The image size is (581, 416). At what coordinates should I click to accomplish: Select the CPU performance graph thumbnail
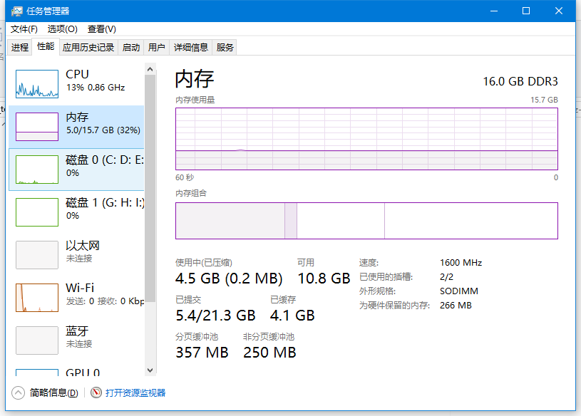point(37,84)
